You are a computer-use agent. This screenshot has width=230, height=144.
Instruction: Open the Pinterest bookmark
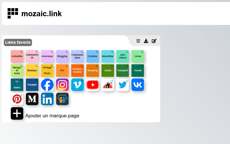17,99
